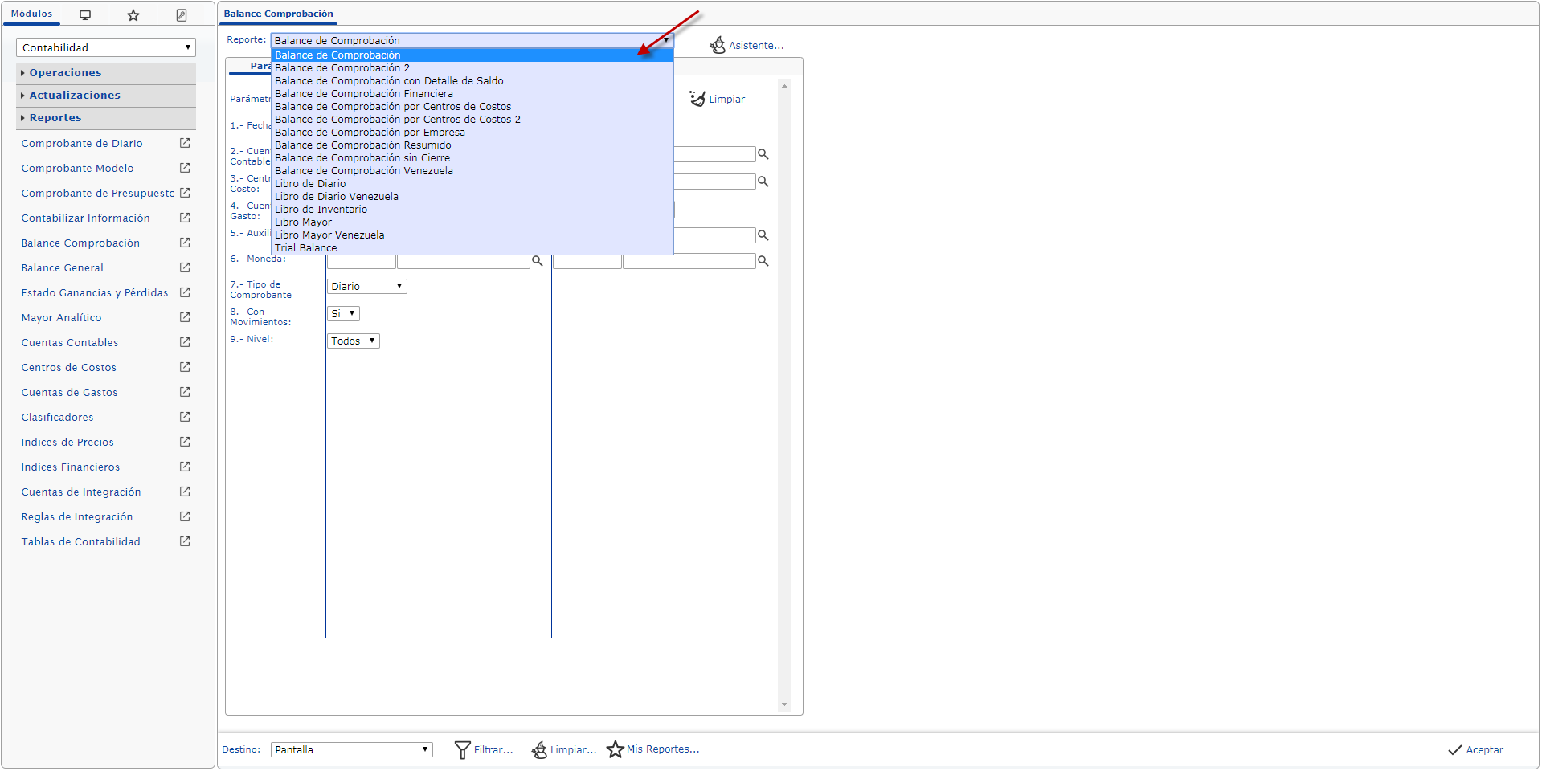
Task: Open Mayor Analítico external link icon
Action: [185, 317]
